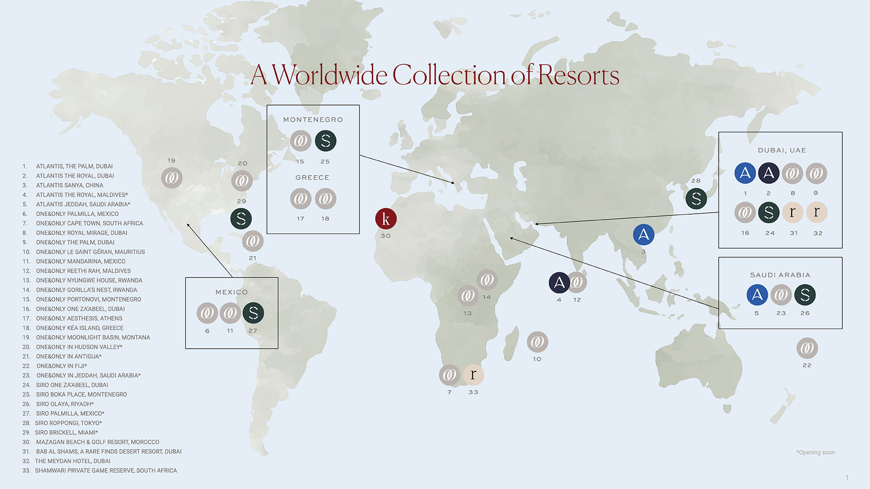Click the One&Only icon numbered 7 in Cape Town
870x489 pixels.
(x=449, y=375)
